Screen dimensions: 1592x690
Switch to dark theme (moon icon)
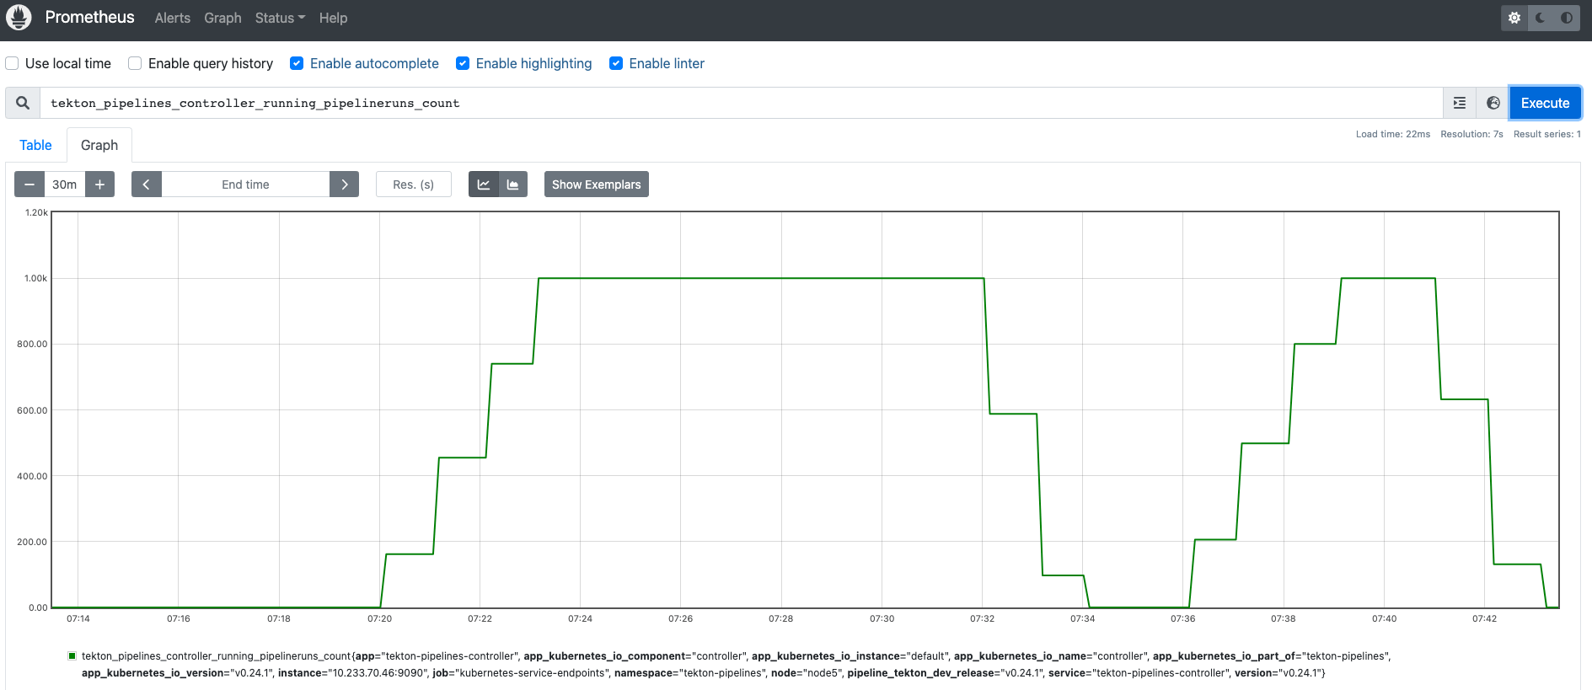[1541, 18]
